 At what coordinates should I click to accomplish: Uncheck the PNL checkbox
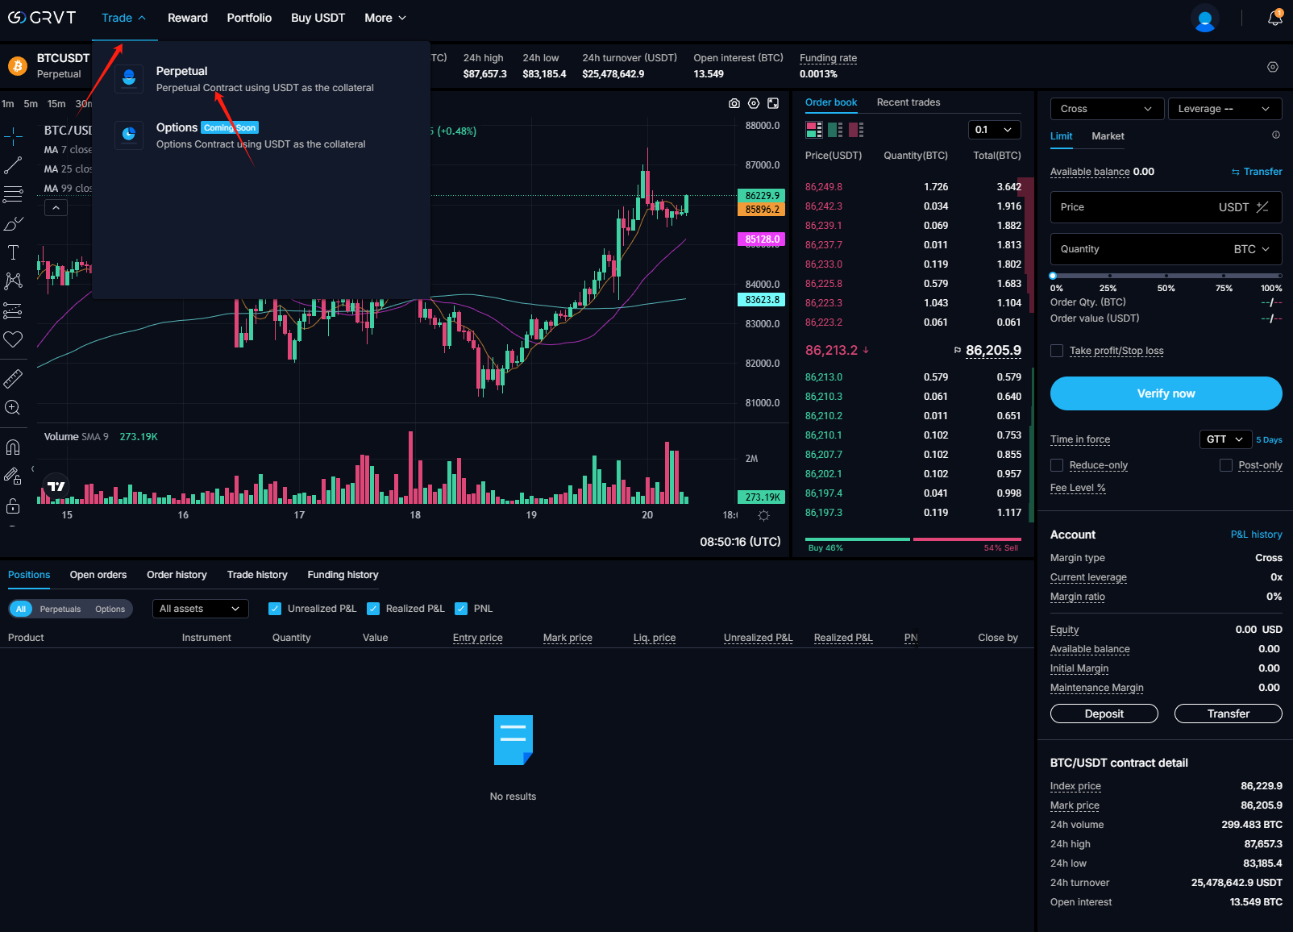coord(461,609)
